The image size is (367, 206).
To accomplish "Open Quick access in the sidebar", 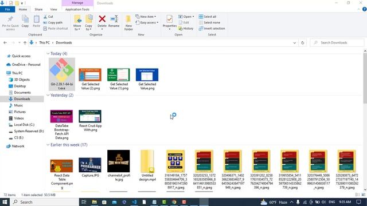I will pos(21,56).
